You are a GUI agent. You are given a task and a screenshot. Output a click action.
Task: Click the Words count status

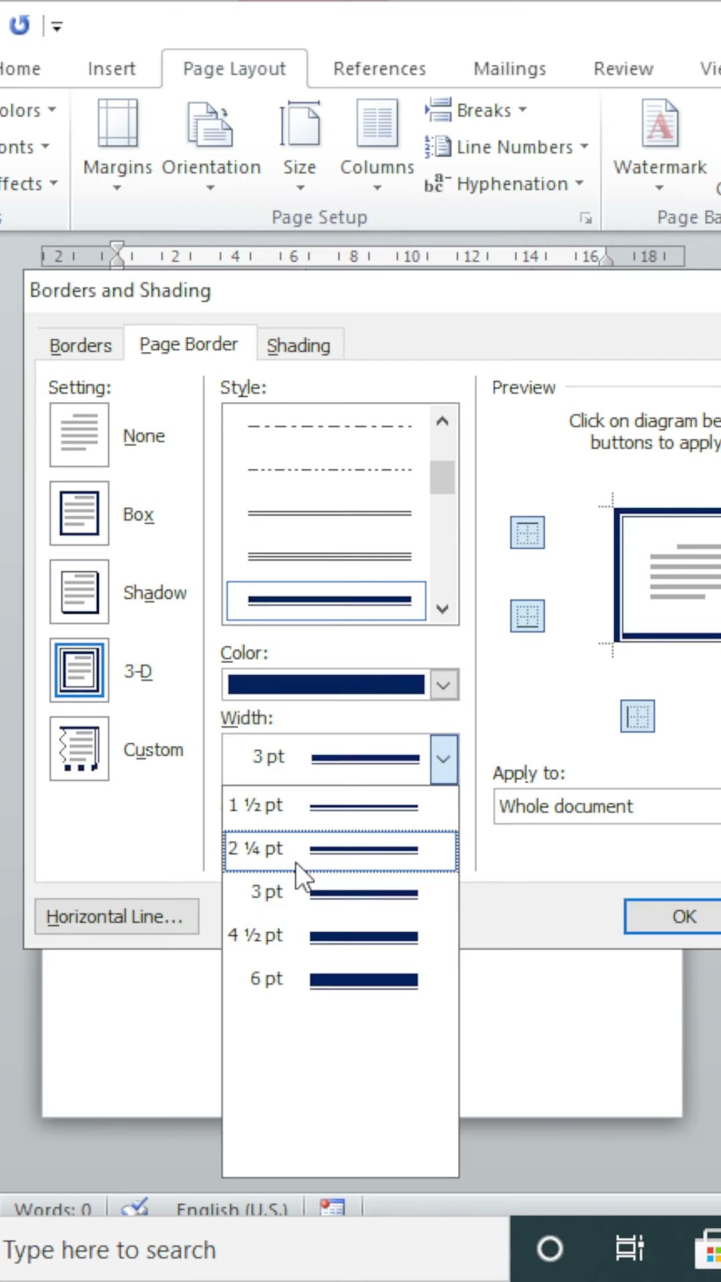pos(53,1209)
